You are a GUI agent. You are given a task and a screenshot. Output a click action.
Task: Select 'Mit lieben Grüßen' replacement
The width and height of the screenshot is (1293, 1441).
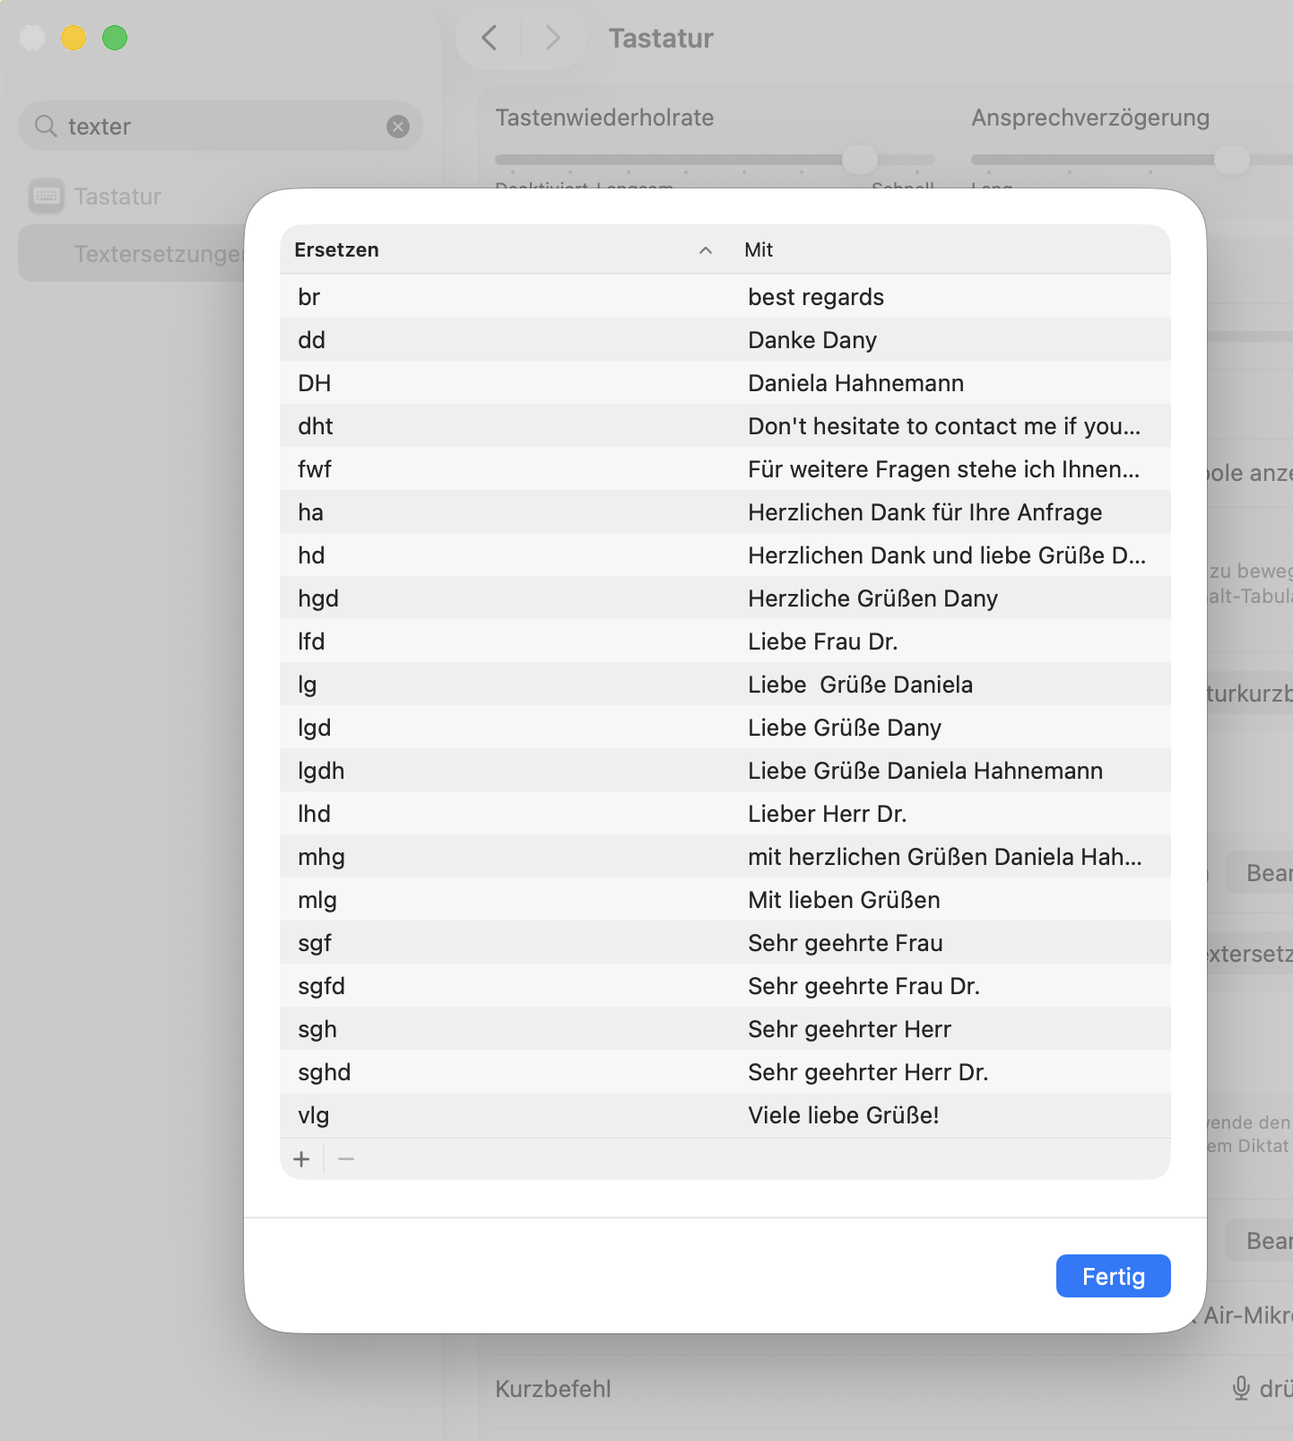844,900
